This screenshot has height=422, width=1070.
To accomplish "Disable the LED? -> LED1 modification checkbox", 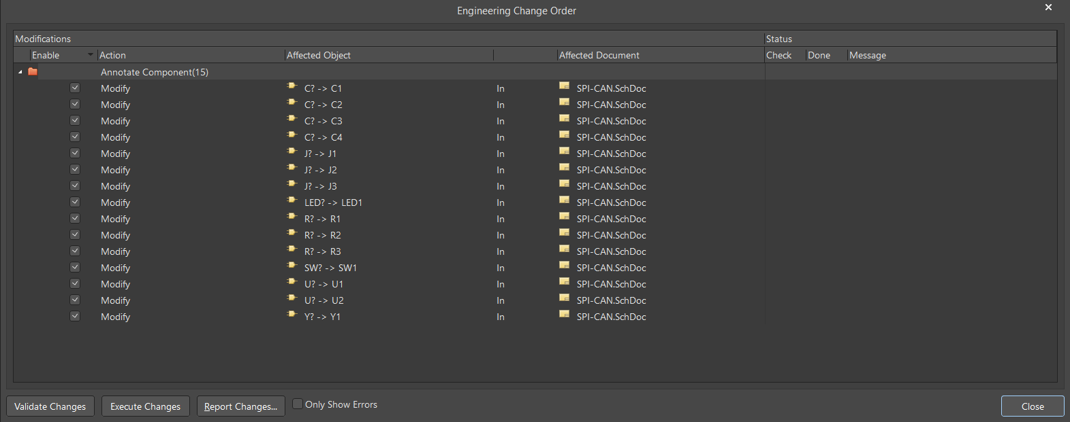I will click(75, 202).
